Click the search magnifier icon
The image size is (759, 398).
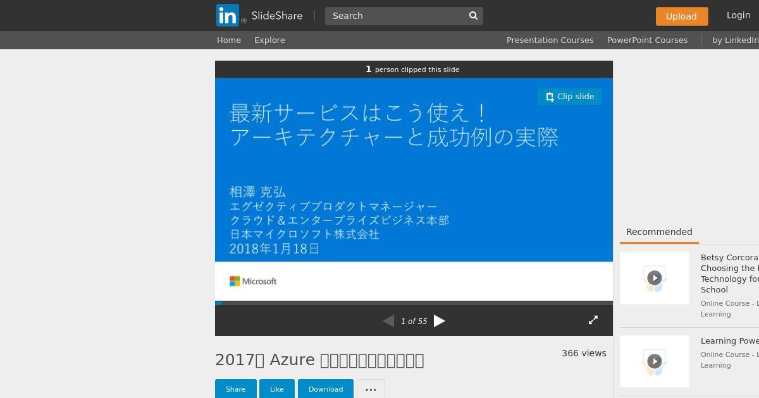click(x=473, y=16)
